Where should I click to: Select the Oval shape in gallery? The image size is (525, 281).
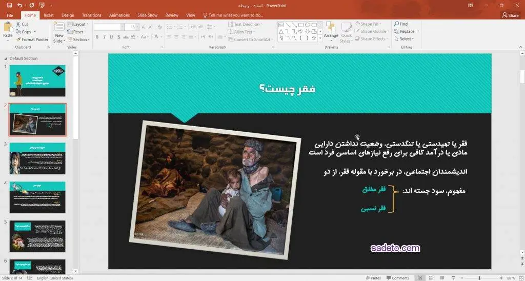tap(308, 25)
